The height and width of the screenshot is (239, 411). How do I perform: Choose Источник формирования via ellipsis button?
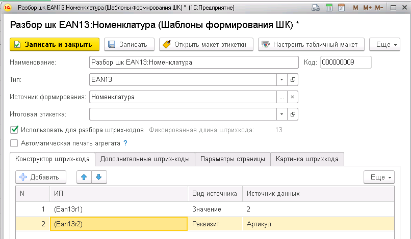[282, 97]
